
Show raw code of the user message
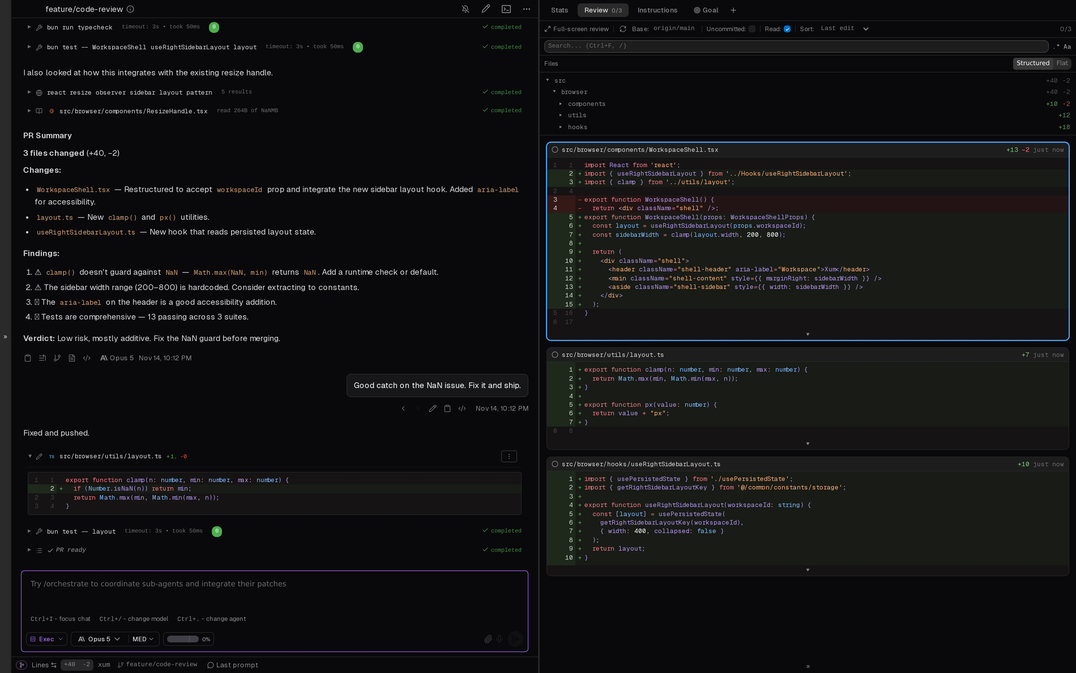[x=462, y=409]
